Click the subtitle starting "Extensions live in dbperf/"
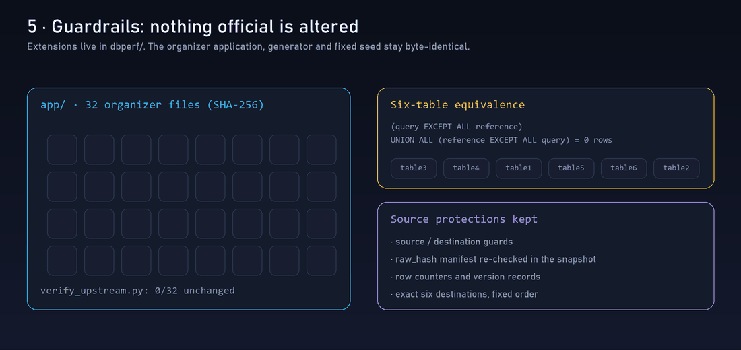The height and width of the screenshot is (350, 741). (x=249, y=47)
